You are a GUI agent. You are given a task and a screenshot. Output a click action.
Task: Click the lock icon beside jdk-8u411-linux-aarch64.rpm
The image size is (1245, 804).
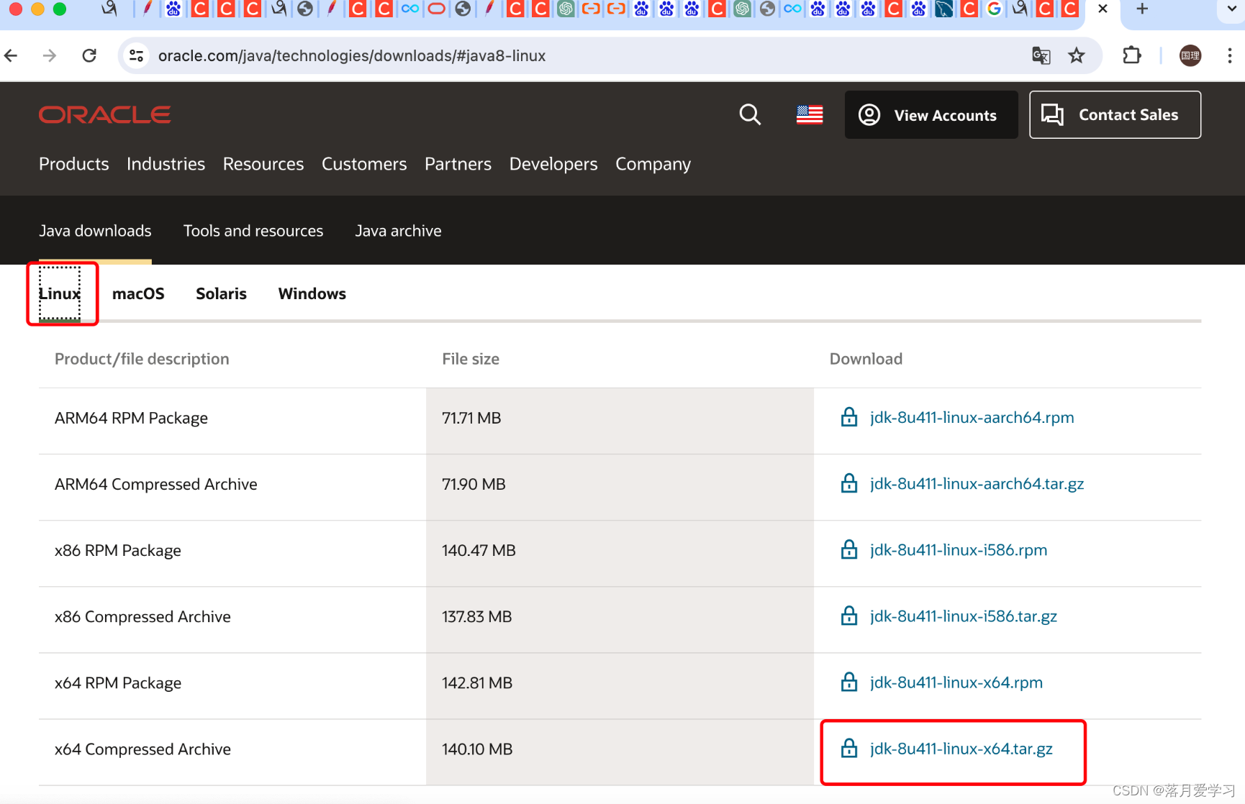click(x=849, y=417)
